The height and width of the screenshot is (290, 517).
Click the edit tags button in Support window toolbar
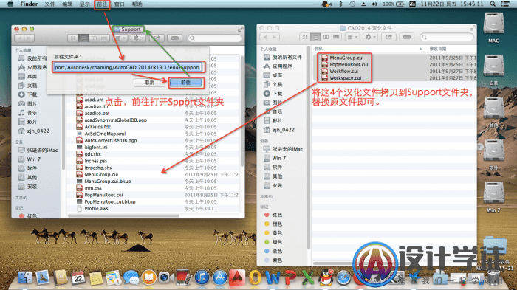[x=175, y=38]
